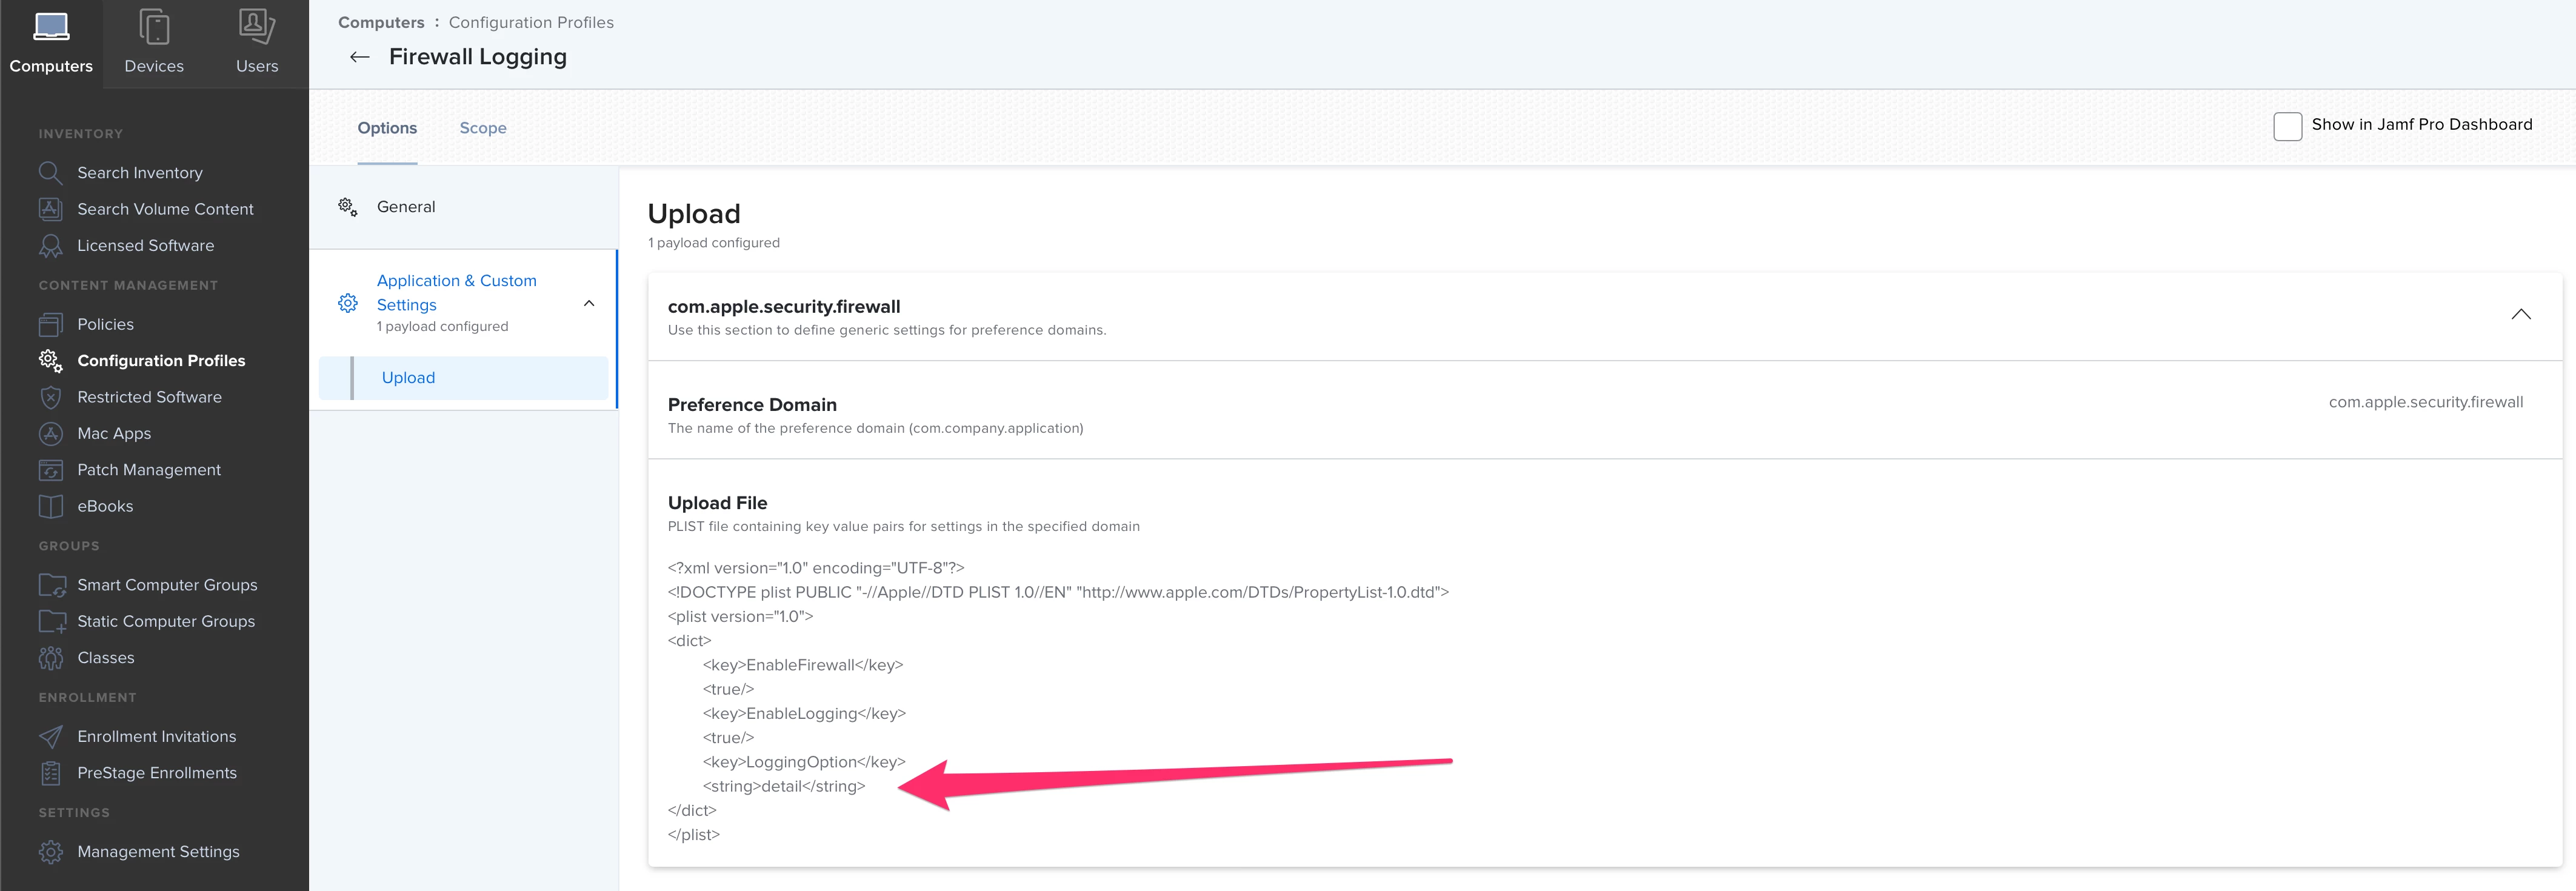The image size is (2576, 891).
Task: Open Smart Computer Groups page
Action: 167,585
